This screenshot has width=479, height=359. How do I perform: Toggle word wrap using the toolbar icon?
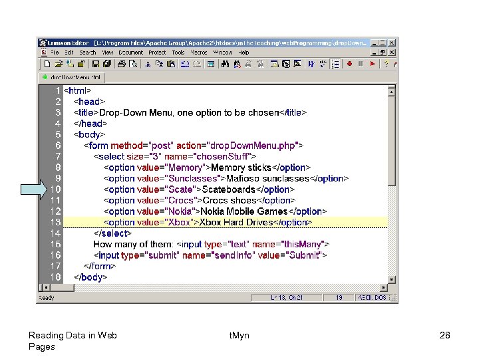(x=311, y=64)
